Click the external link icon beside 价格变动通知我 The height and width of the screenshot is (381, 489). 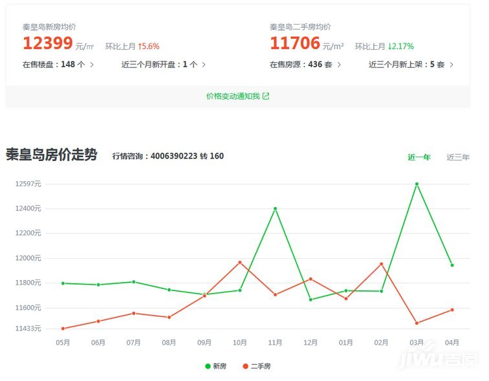tap(266, 96)
